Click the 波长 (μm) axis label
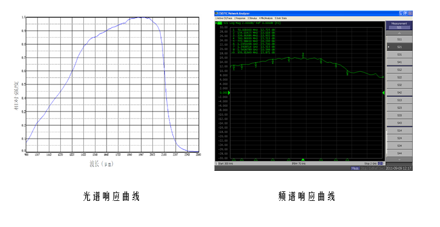This screenshot has width=440, height=227. (102, 164)
